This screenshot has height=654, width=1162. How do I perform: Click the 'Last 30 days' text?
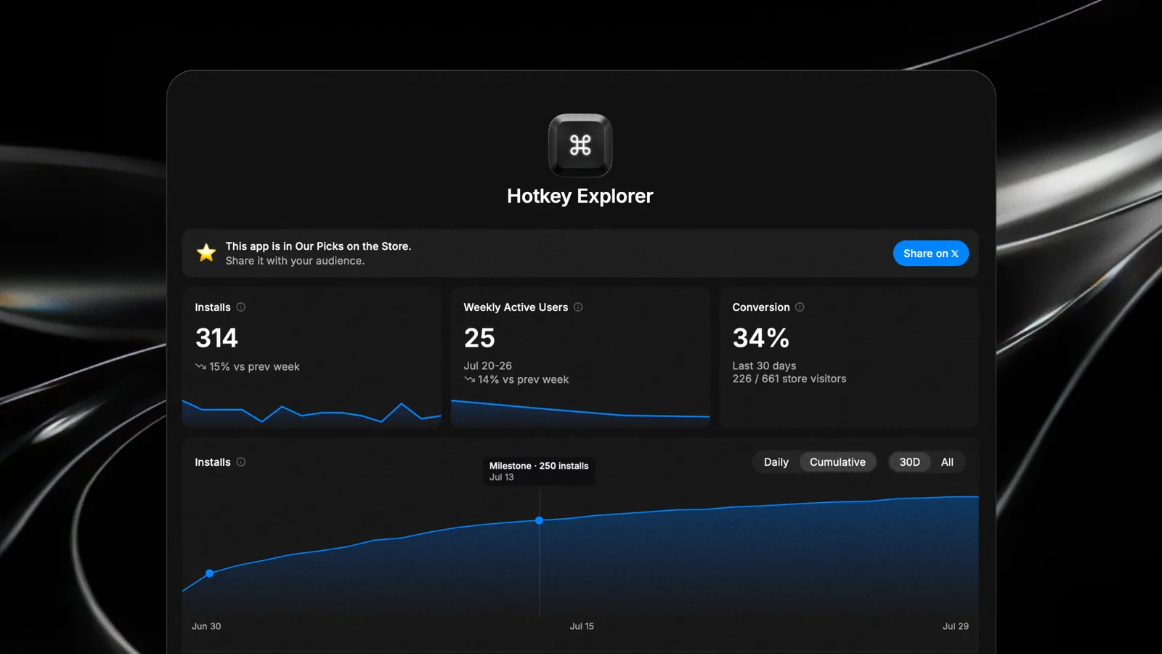[x=764, y=366]
